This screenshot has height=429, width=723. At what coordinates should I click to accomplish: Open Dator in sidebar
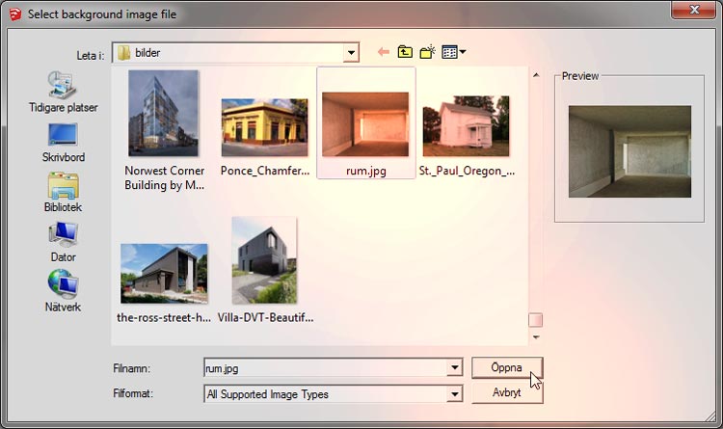[64, 243]
